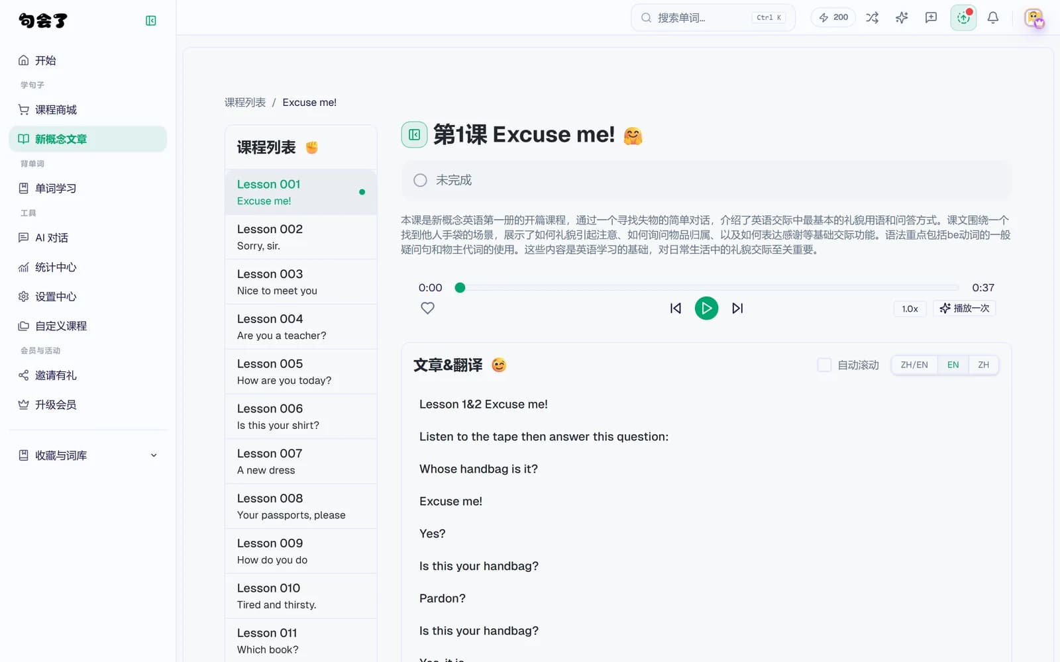This screenshot has height=662, width=1060.
Task: Switch to EN tab
Action: (953, 365)
